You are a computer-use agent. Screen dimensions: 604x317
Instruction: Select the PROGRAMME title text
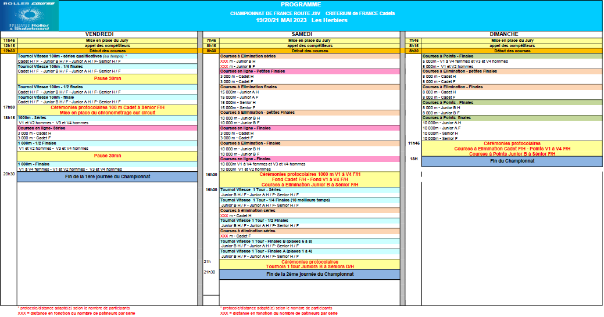point(301,5)
